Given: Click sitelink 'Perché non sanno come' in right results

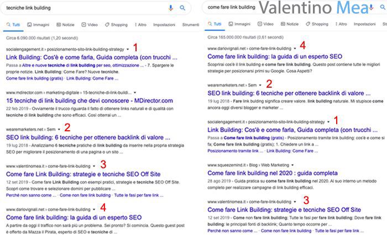Looking at the screenshot, I should pos(233,231).
